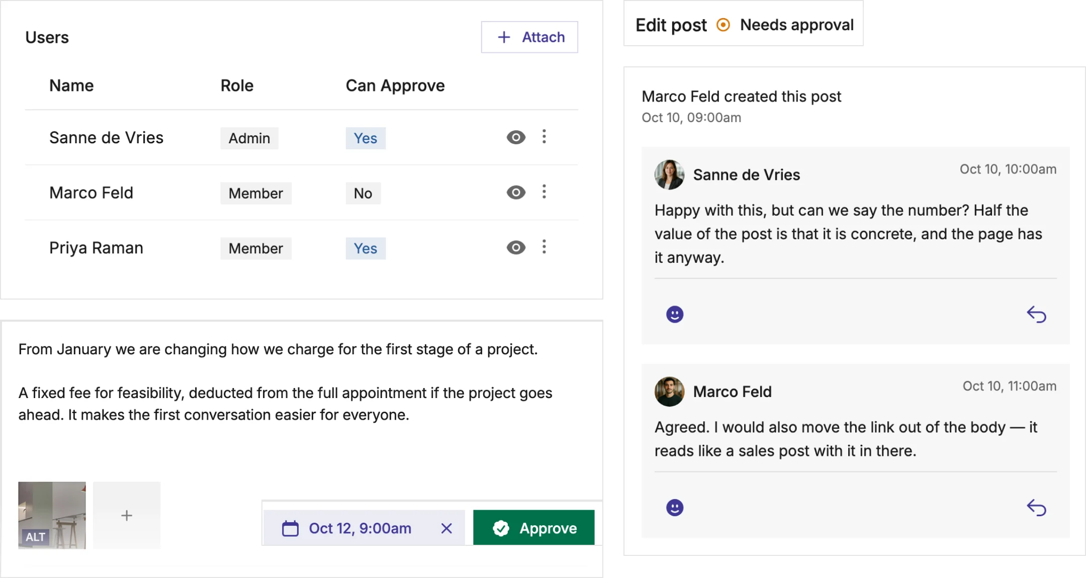Viewport: 1086px width, 578px height.
Task: Select Sanne de Vries name in table
Action: click(x=107, y=138)
